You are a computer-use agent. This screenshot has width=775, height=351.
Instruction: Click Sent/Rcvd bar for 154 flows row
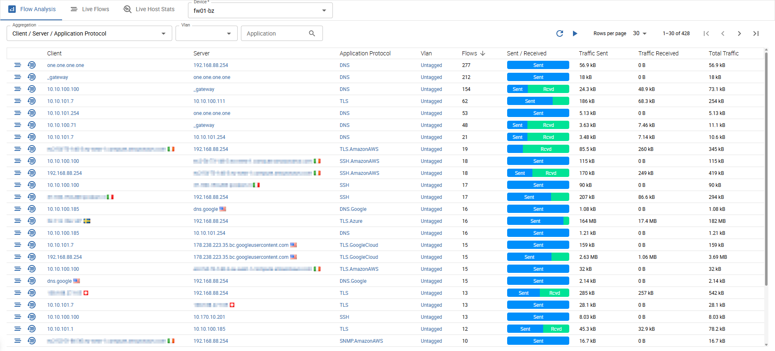click(538, 89)
